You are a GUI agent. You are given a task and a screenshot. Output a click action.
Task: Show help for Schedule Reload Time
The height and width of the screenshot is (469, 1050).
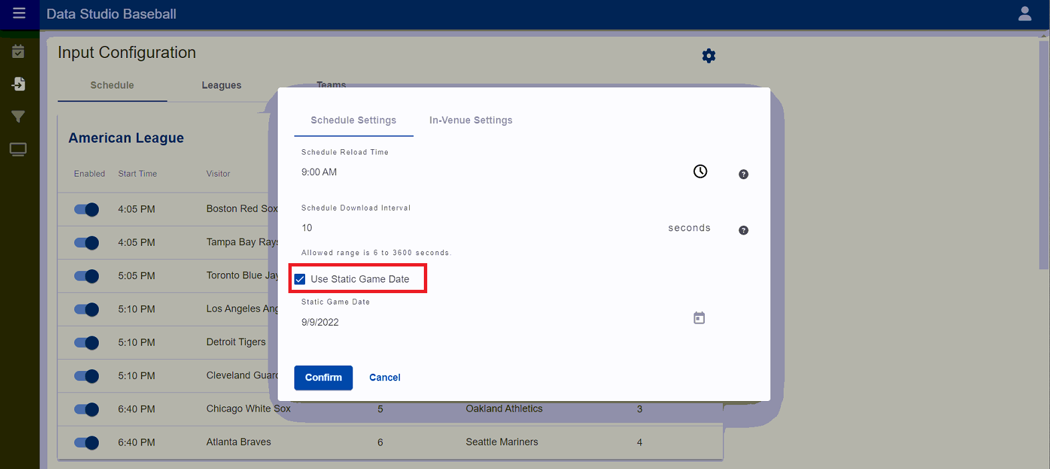pos(743,175)
